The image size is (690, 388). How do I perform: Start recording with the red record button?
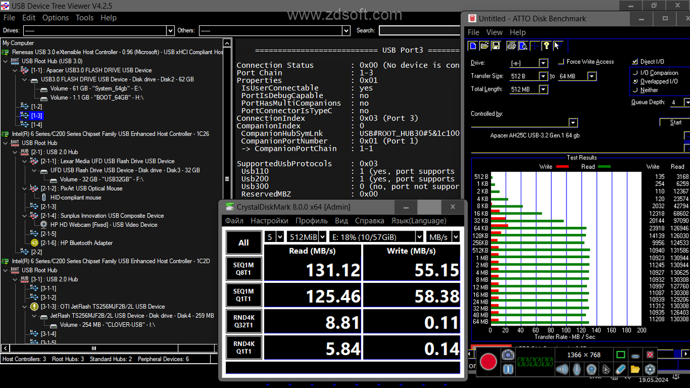(488, 362)
